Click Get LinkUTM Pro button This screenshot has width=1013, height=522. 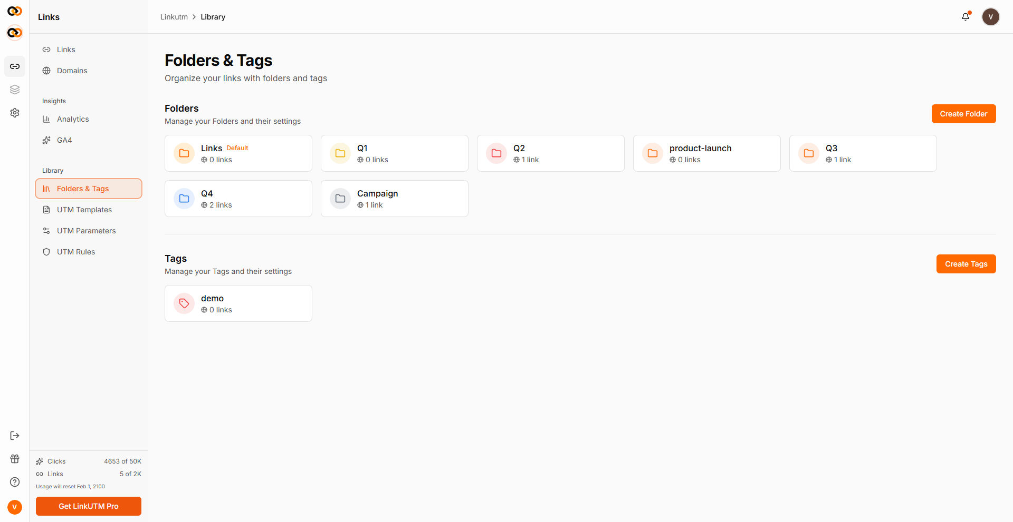89,506
